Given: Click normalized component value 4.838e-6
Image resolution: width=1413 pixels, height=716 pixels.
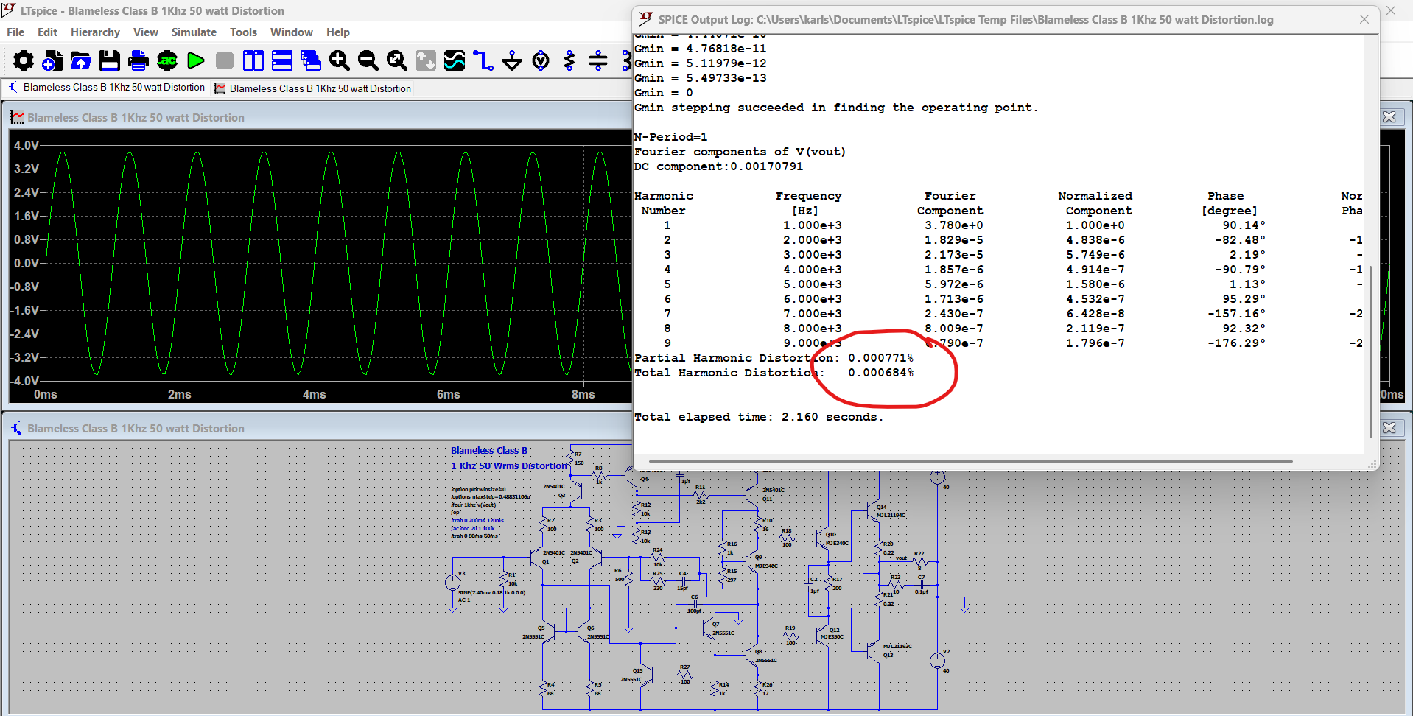Looking at the screenshot, I should pyautogui.click(x=1095, y=240).
